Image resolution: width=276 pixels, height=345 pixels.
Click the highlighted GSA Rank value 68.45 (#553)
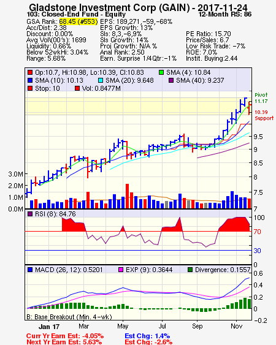(x=79, y=21)
